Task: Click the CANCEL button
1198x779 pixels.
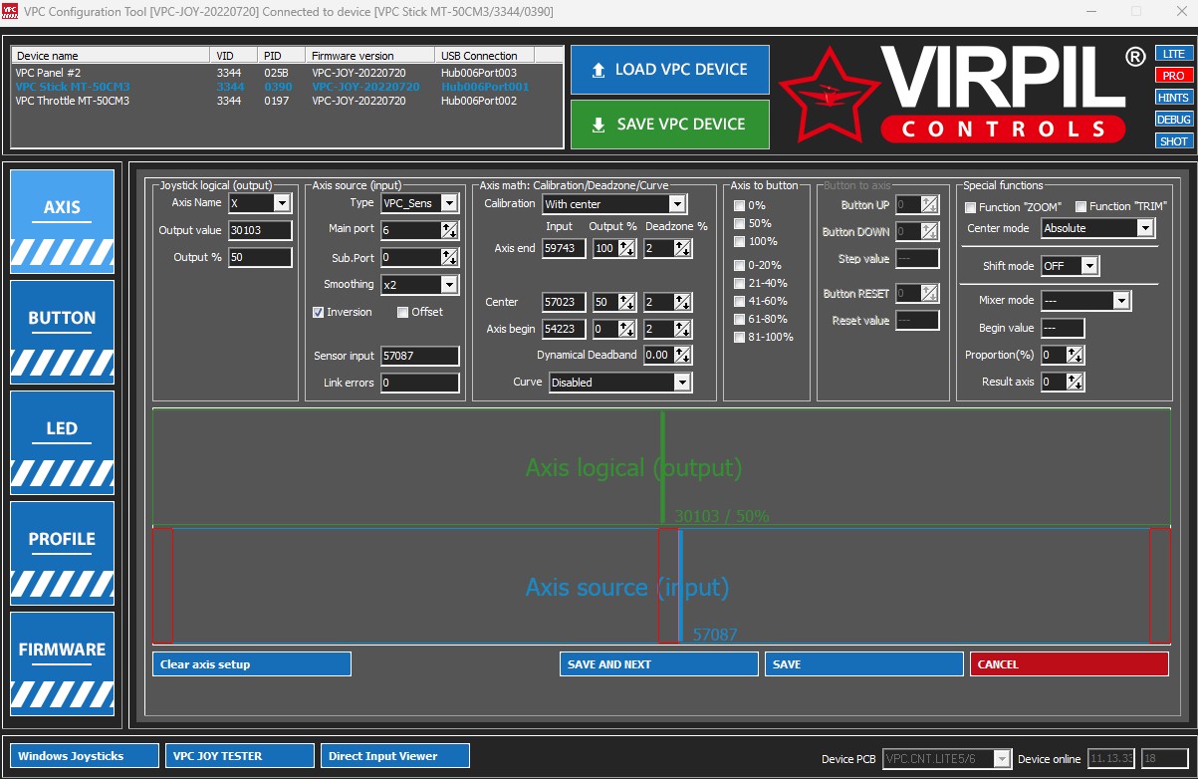Action: coord(1070,664)
